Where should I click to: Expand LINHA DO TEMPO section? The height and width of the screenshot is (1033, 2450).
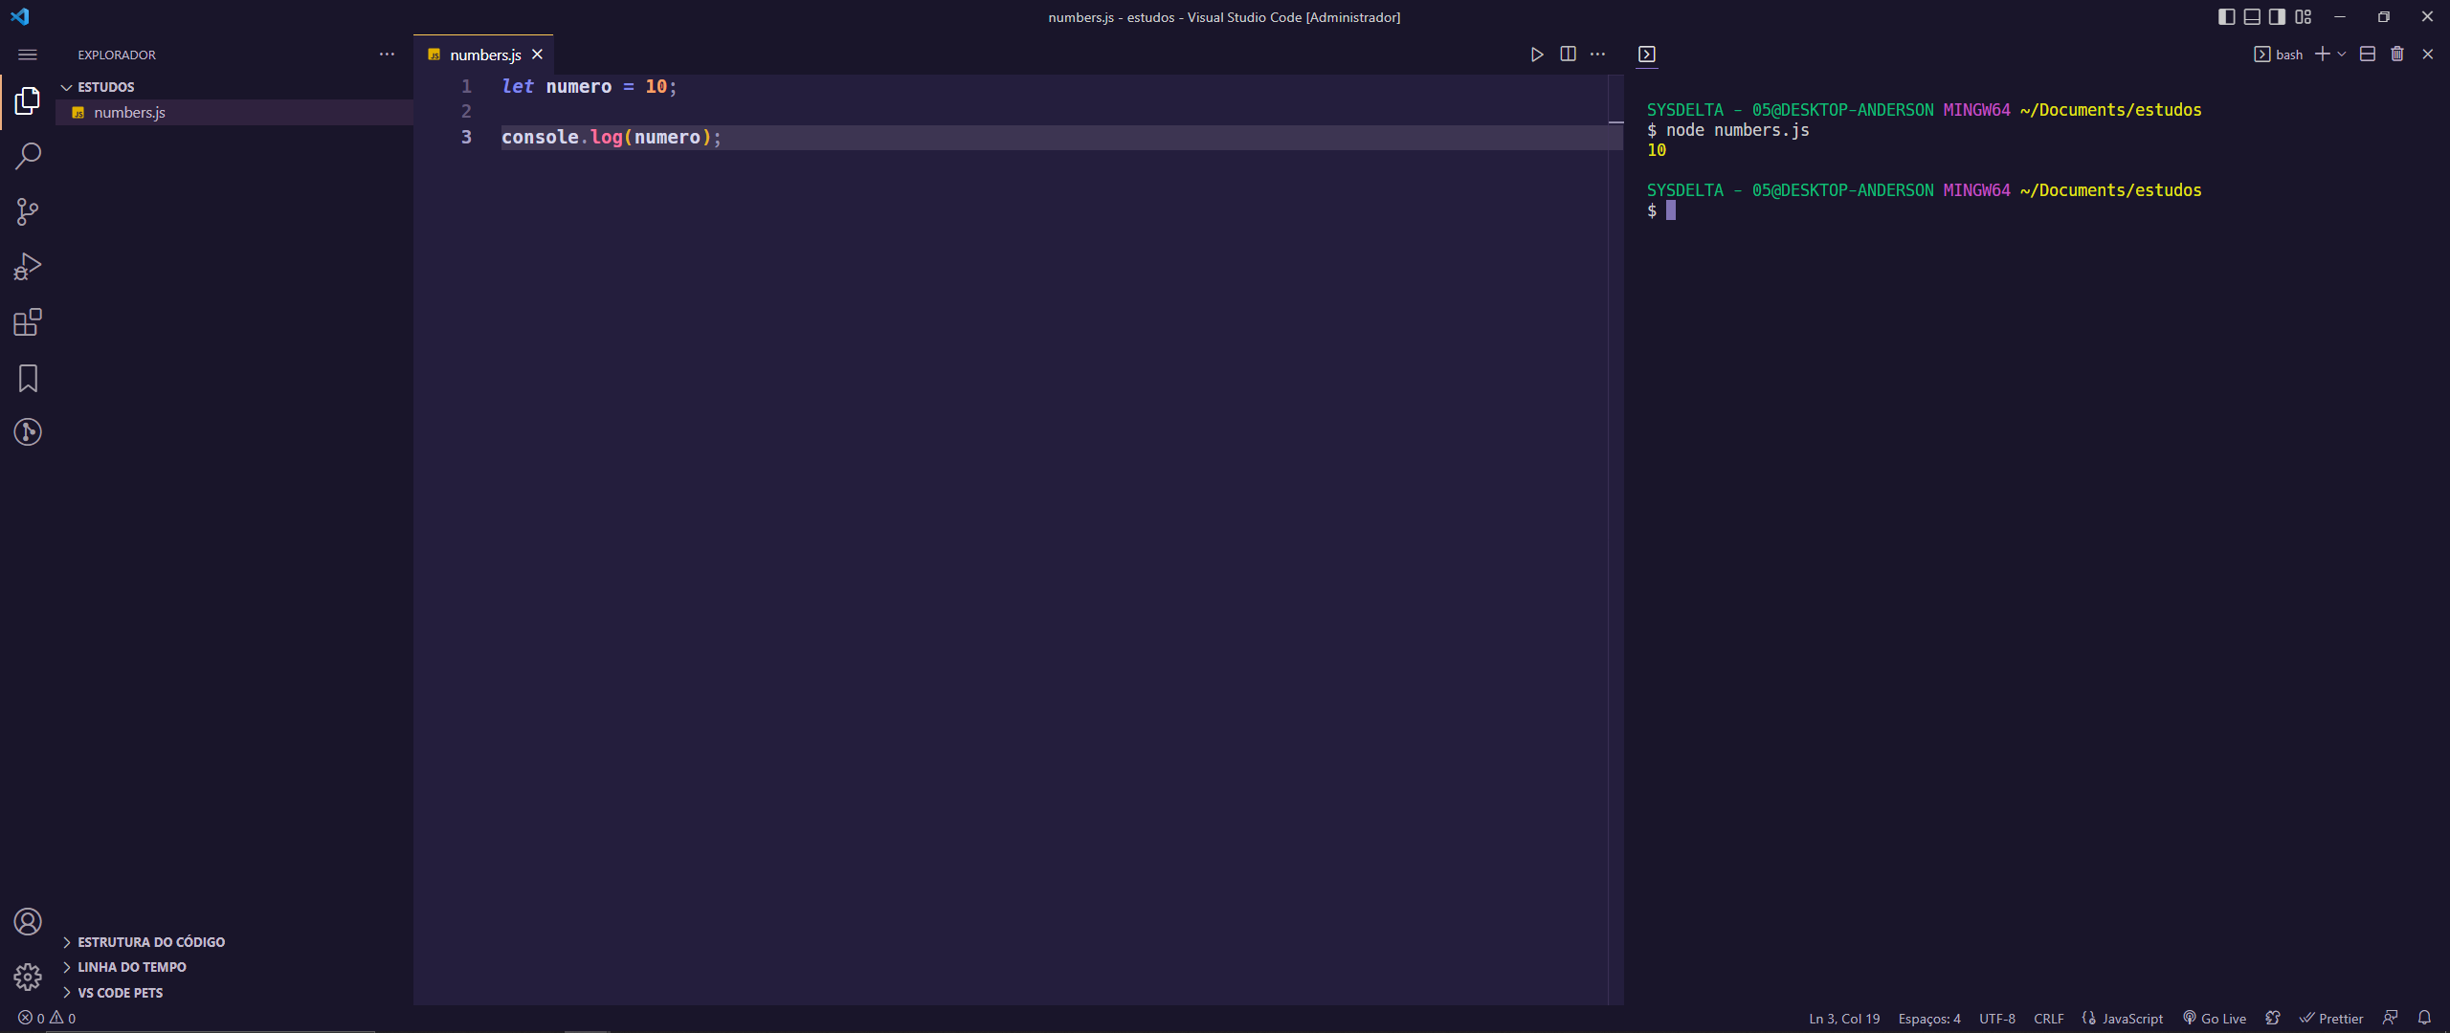tap(234, 967)
